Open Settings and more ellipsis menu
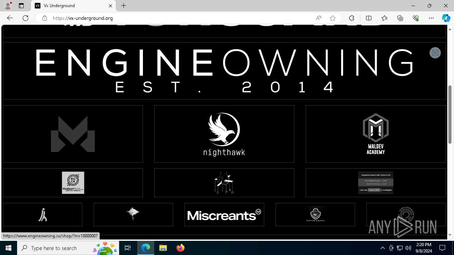Screen dimensions: 454x255 click(x=431, y=18)
